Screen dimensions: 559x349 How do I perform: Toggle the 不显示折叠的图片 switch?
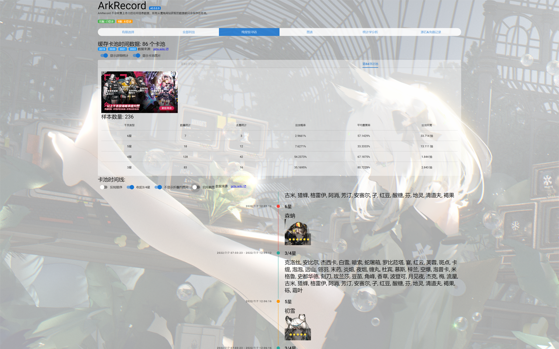(158, 187)
